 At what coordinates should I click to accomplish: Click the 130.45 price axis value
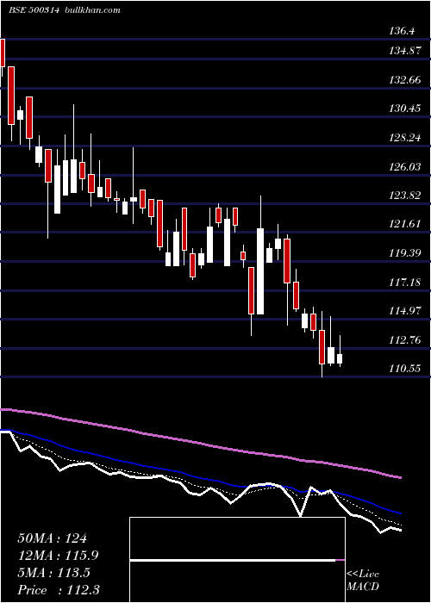(x=405, y=109)
